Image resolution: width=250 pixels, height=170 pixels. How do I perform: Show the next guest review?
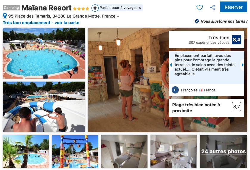(x=243, y=65)
